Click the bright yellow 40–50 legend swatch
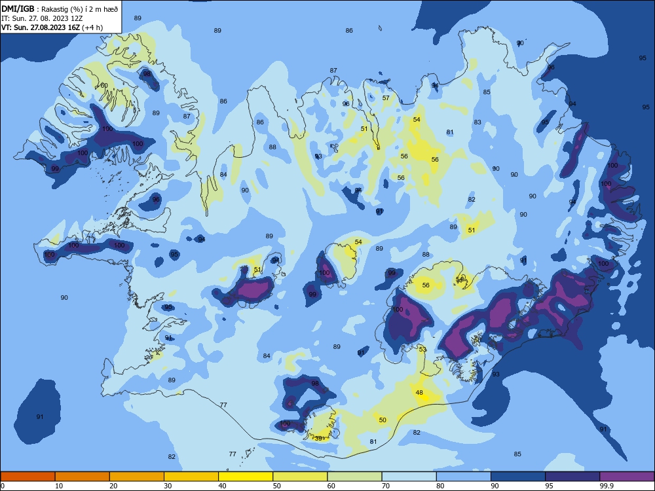Viewport: 655px width, 491px height. [246, 477]
